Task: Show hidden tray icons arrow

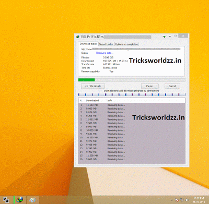Action: (x=172, y=200)
